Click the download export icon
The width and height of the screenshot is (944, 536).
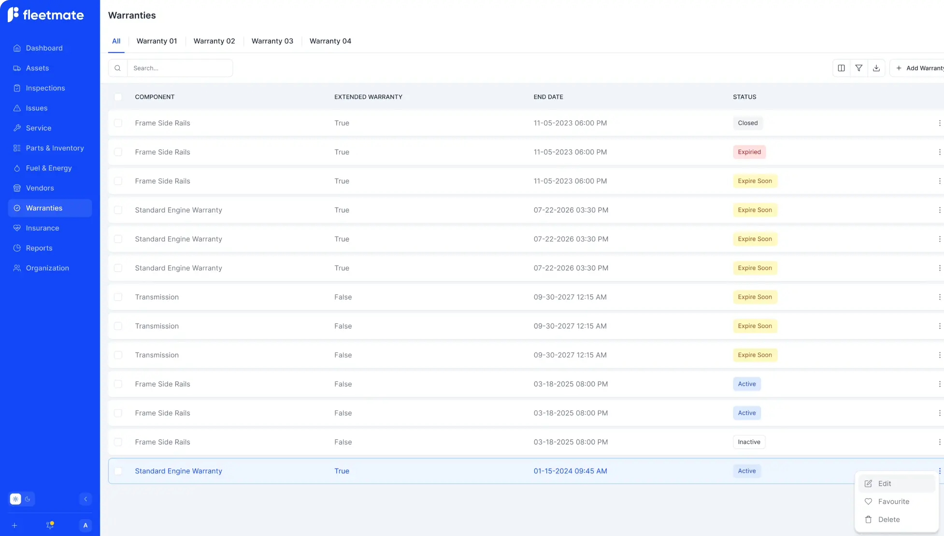pos(876,68)
